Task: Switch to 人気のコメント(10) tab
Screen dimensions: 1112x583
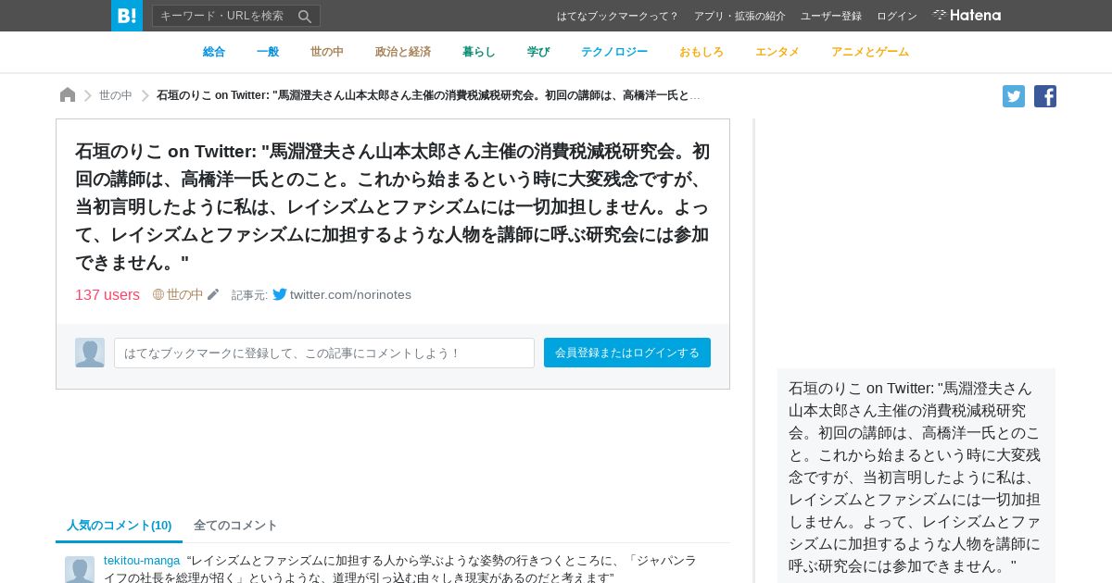Action: tap(120, 525)
